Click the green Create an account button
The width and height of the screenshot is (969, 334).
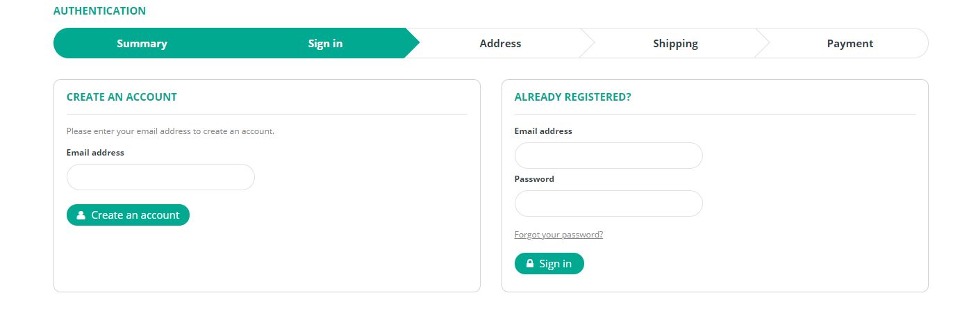pyautogui.click(x=128, y=215)
